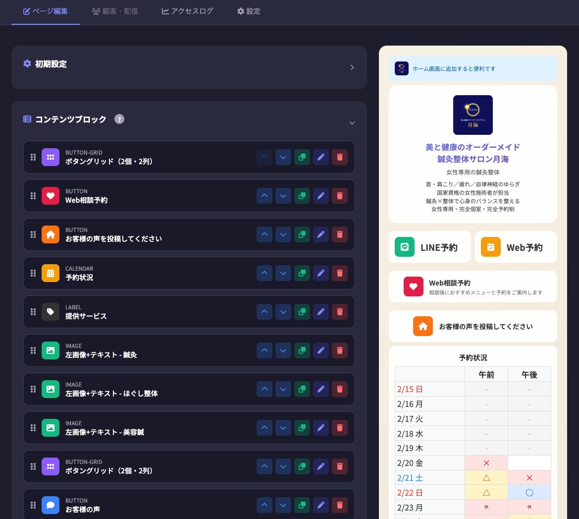Edit the お客様の声 button block
The height and width of the screenshot is (519, 579).
click(321, 505)
